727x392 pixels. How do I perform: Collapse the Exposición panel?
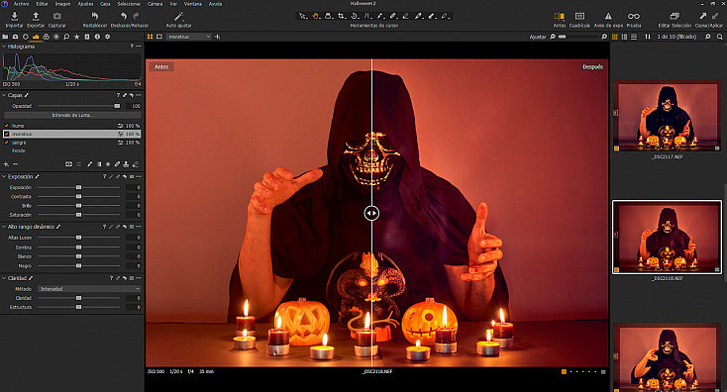pos(4,176)
